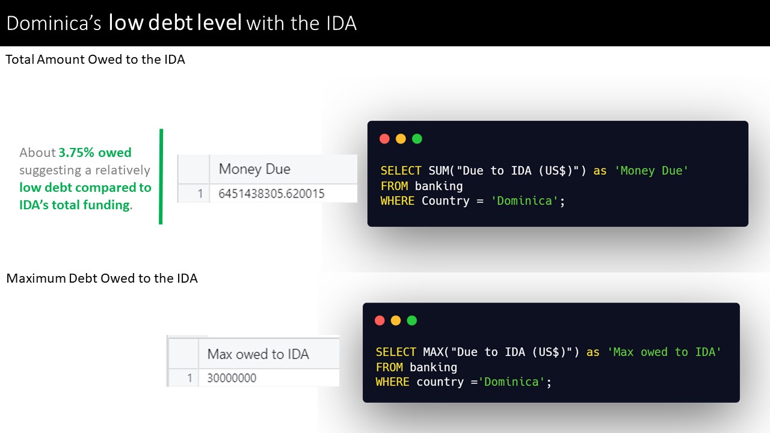Image resolution: width=770 pixels, height=433 pixels.
Task: Click the line WHERE Country = 'Dominica'
Action: [x=473, y=201]
